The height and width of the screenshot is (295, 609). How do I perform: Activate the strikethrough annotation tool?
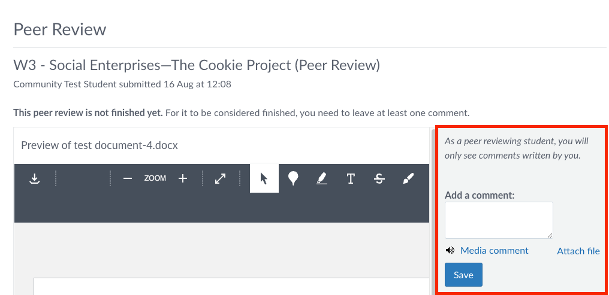pos(379,178)
